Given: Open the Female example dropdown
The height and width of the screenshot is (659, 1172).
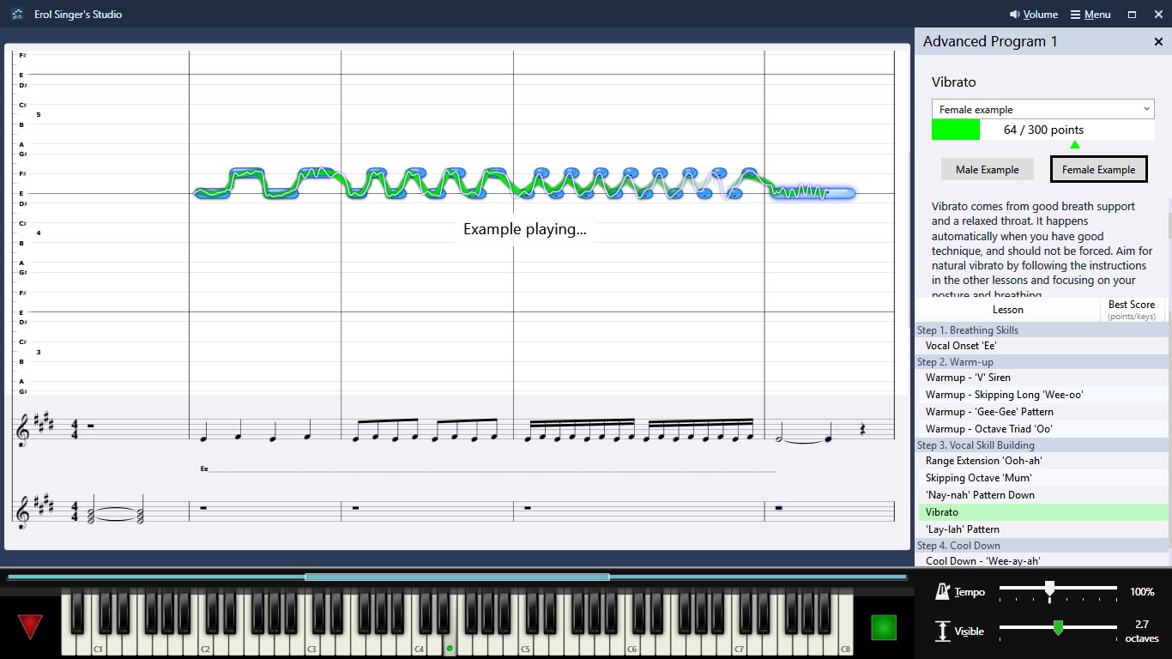Looking at the screenshot, I should (1042, 109).
